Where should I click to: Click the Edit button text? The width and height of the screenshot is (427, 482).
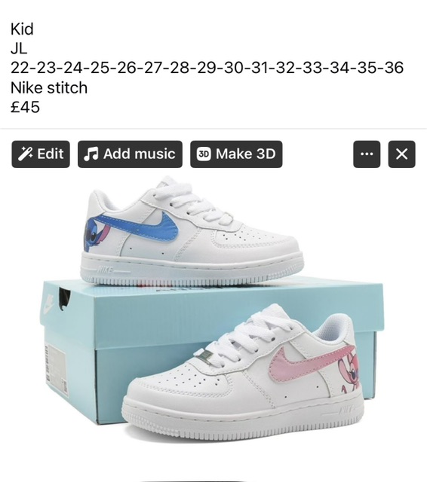click(x=51, y=154)
